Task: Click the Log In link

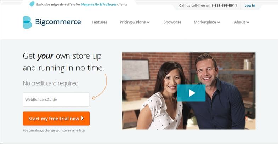Action: 250,6
